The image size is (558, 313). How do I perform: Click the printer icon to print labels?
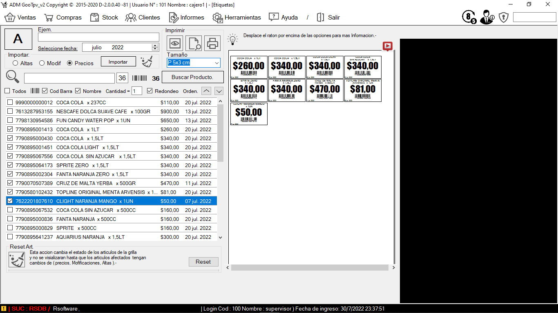[212, 43]
